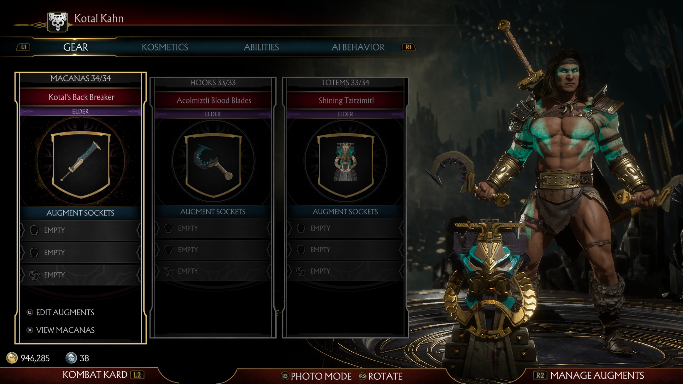The height and width of the screenshot is (384, 683).
Task: Select the Macanas blade gear icon
Action: (x=81, y=164)
